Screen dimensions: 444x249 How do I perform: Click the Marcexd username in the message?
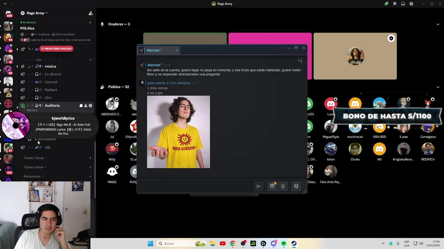[154, 65]
